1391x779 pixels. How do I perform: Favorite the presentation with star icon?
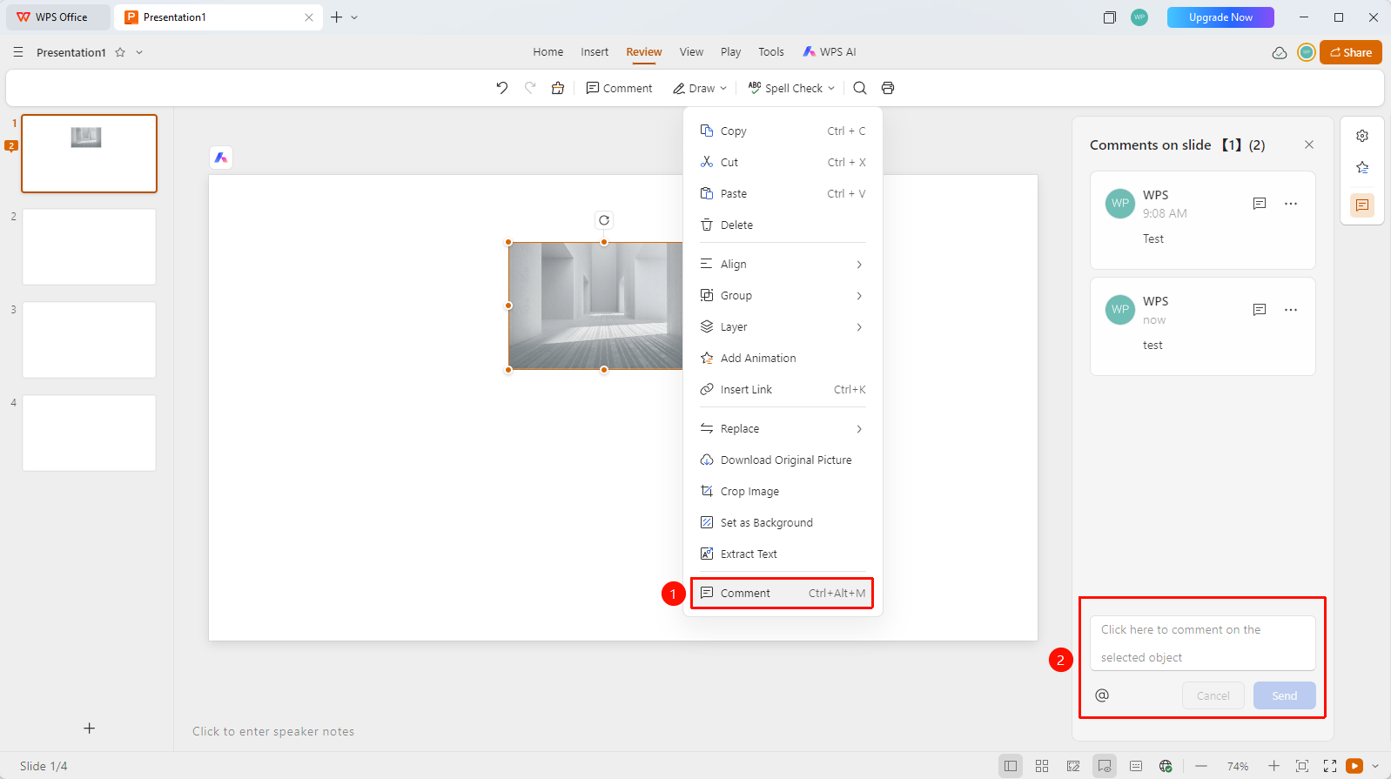pos(120,52)
